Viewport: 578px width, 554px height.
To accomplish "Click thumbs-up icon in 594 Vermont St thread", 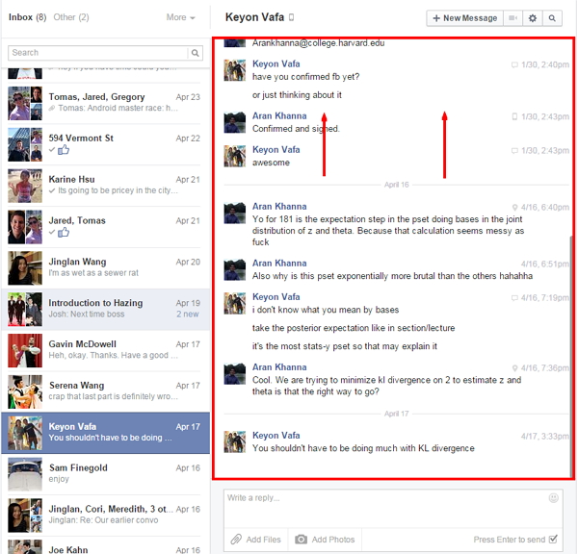I will coord(64,151).
